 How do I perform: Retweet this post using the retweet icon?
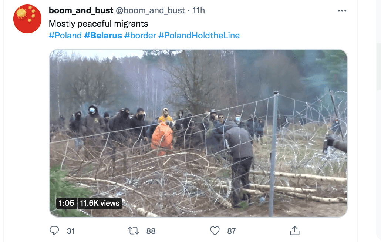tap(134, 231)
